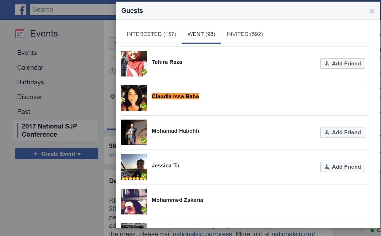Click Jessica Tu's profile thumbnail
Viewport: 381px width, 236px height.
[x=134, y=167]
